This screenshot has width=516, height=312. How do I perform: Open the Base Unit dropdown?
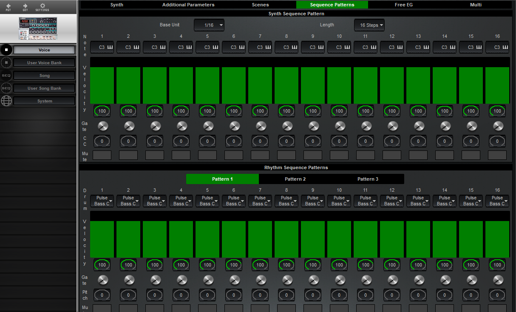(209, 25)
